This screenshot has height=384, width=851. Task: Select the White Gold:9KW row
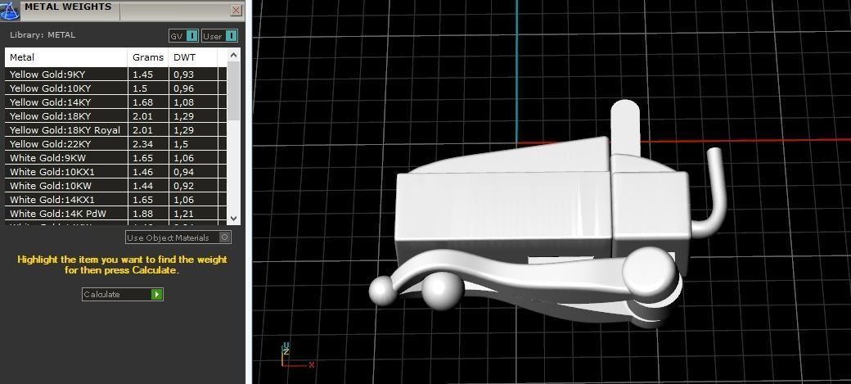tap(115, 158)
